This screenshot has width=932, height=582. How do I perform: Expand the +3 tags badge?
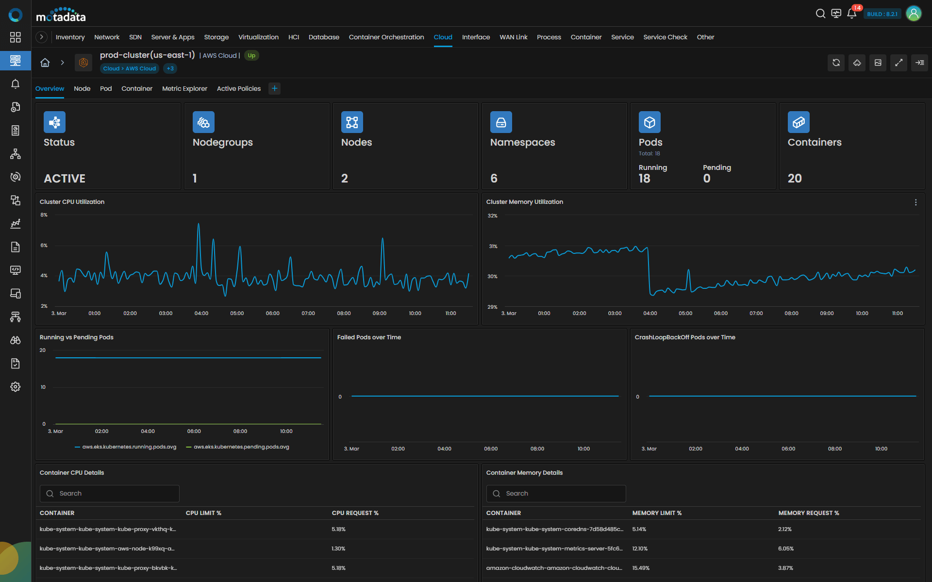coord(170,68)
